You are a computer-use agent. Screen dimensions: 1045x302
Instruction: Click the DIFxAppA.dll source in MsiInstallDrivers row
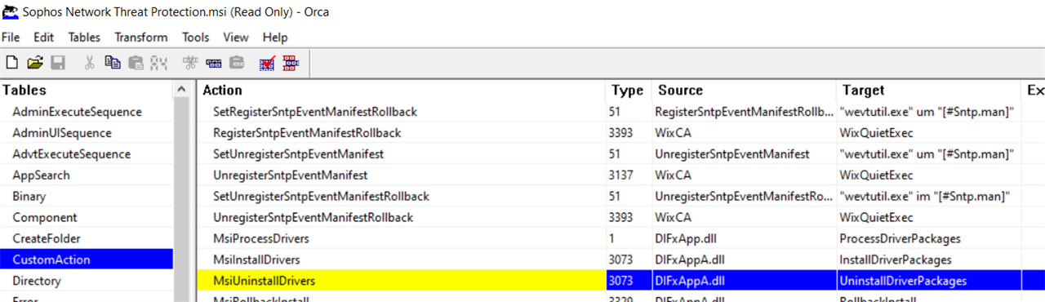pyautogui.click(x=744, y=260)
